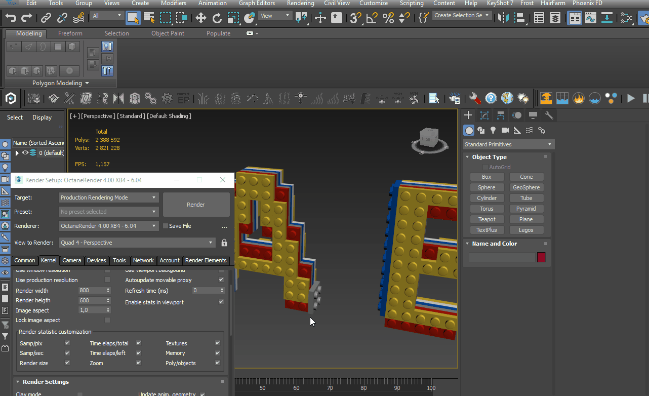This screenshot has height=396, width=649.
Task: Uncheck the Memory statistic checkbox
Action: 218,353
